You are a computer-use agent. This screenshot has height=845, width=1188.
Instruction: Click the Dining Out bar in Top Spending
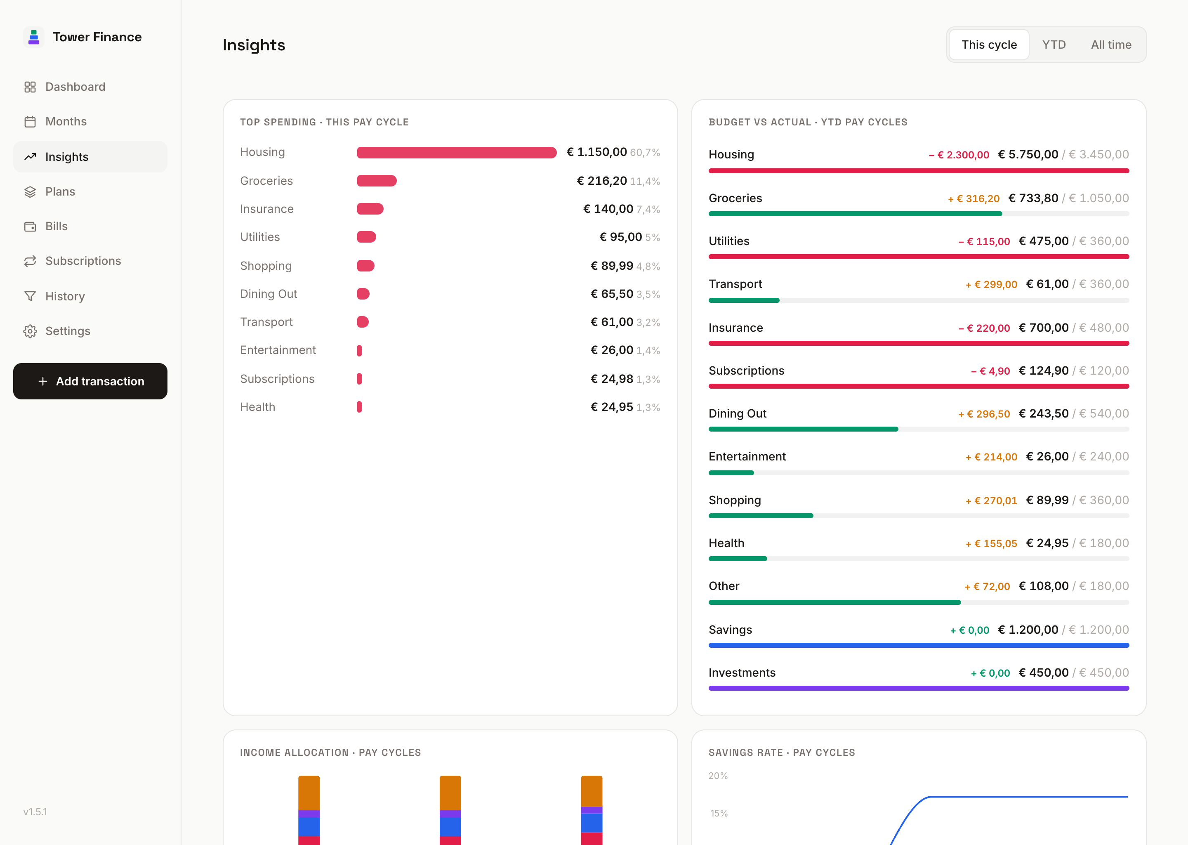tap(363, 294)
